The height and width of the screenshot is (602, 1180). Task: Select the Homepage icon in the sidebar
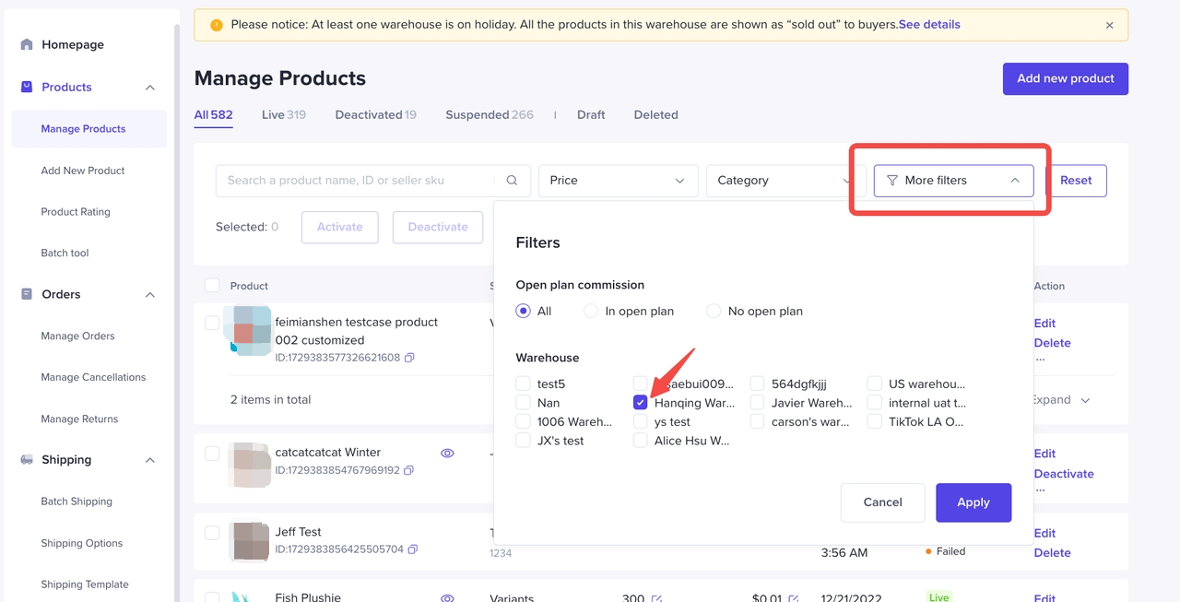[28, 43]
